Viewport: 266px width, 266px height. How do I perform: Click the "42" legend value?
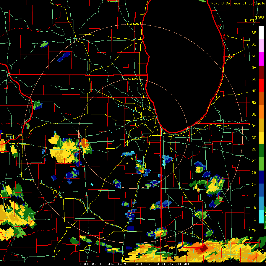[x=254, y=103]
